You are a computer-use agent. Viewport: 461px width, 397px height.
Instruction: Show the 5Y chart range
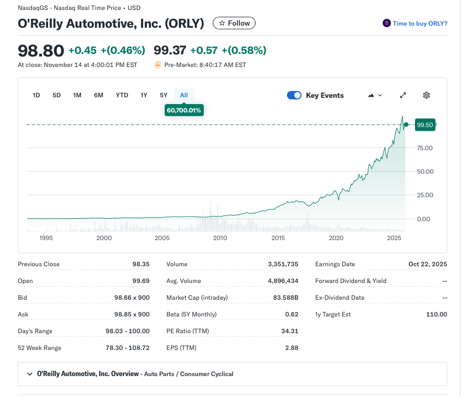(164, 95)
